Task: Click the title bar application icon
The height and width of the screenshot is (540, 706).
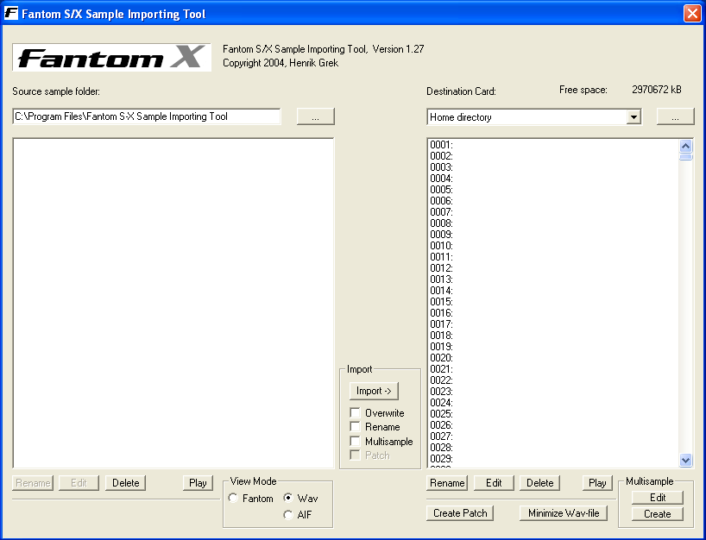Action: 11,14
